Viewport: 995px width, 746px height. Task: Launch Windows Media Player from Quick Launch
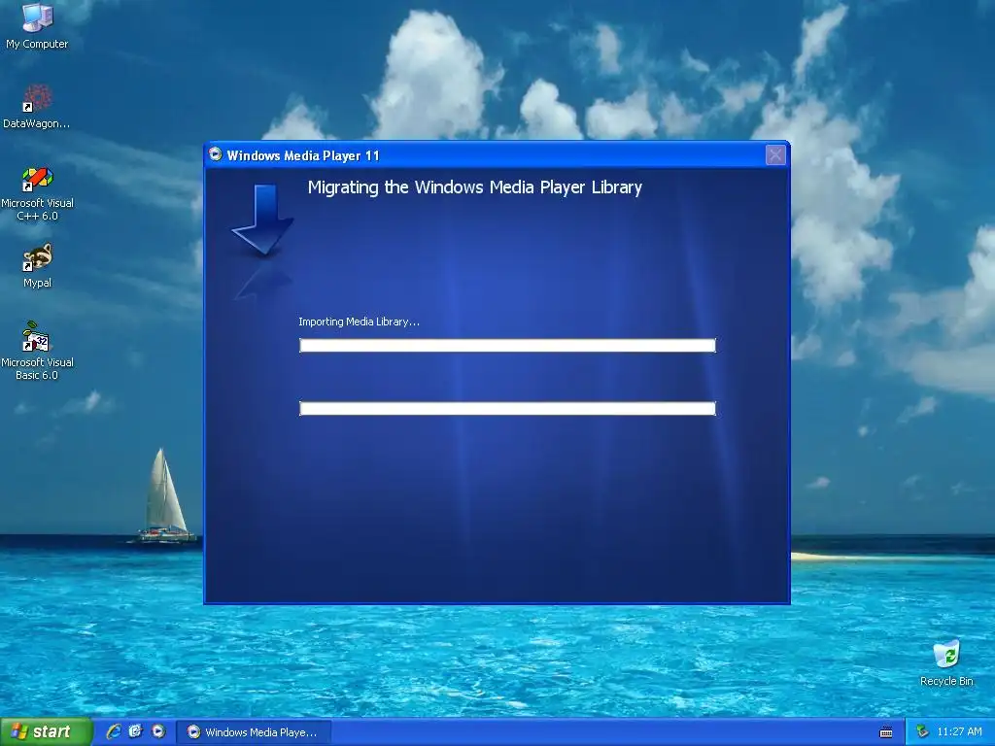click(158, 731)
